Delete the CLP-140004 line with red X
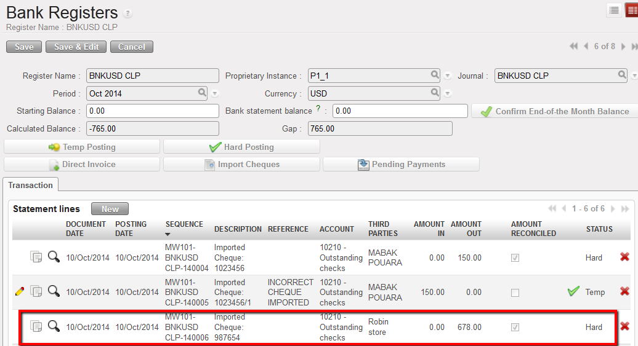 pyautogui.click(x=624, y=257)
